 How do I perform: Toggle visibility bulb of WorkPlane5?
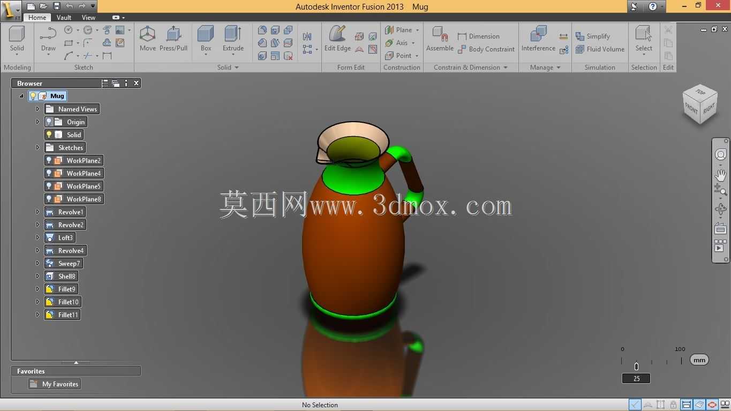(x=49, y=186)
